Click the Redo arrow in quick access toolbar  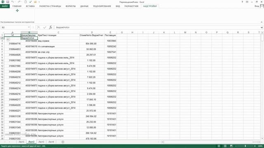[19, 2]
